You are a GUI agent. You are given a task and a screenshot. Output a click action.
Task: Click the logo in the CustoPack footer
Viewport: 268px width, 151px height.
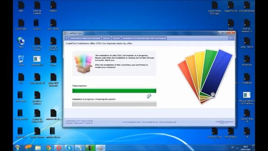point(224,122)
